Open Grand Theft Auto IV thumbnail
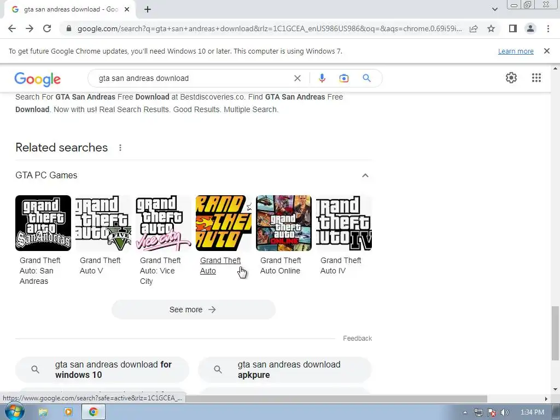 click(x=344, y=223)
